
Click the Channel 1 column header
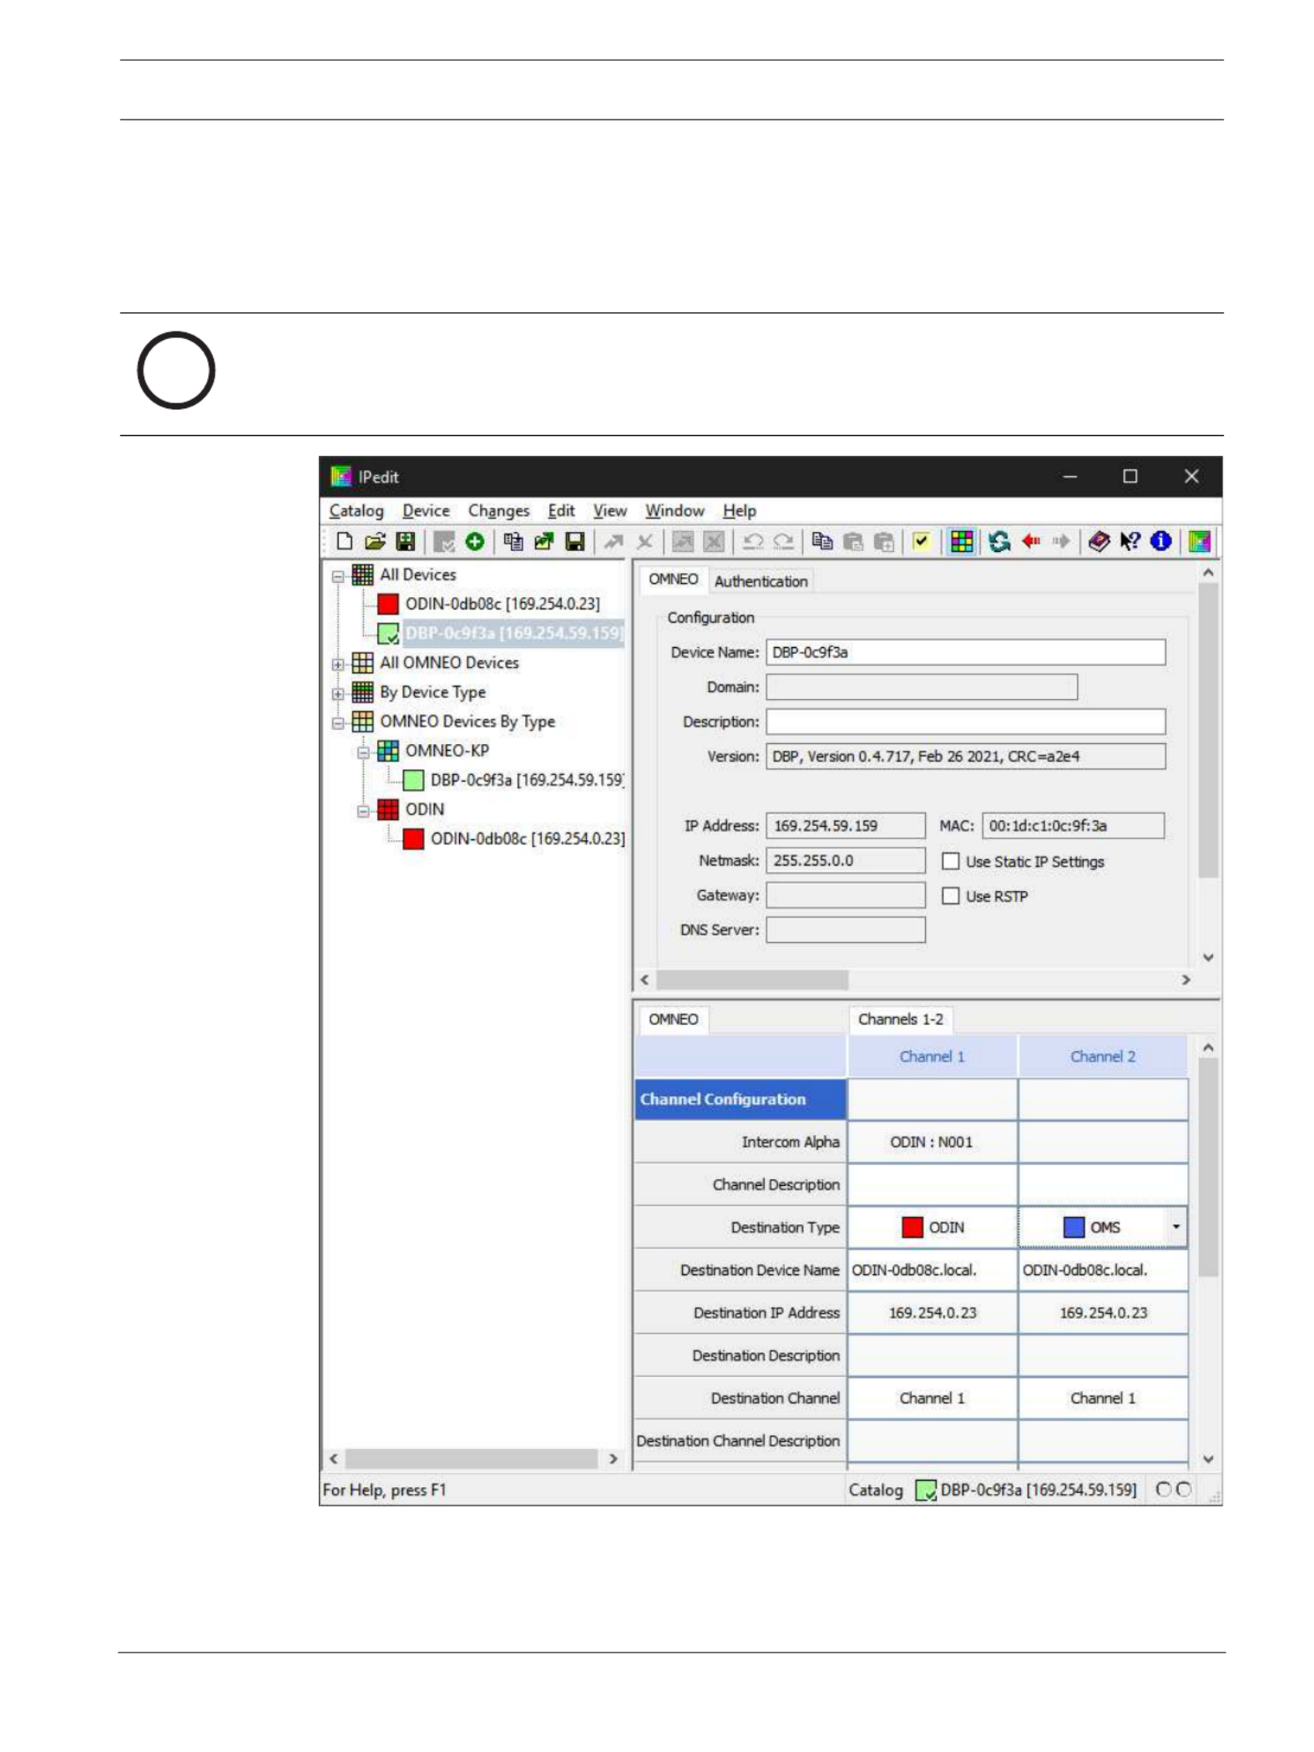[x=932, y=1056]
